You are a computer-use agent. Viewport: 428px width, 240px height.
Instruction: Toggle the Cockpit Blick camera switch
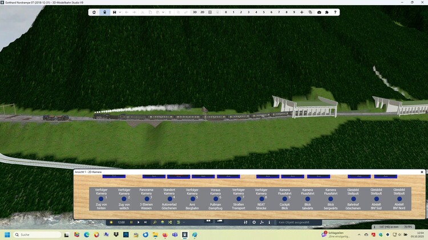click(x=284, y=199)
